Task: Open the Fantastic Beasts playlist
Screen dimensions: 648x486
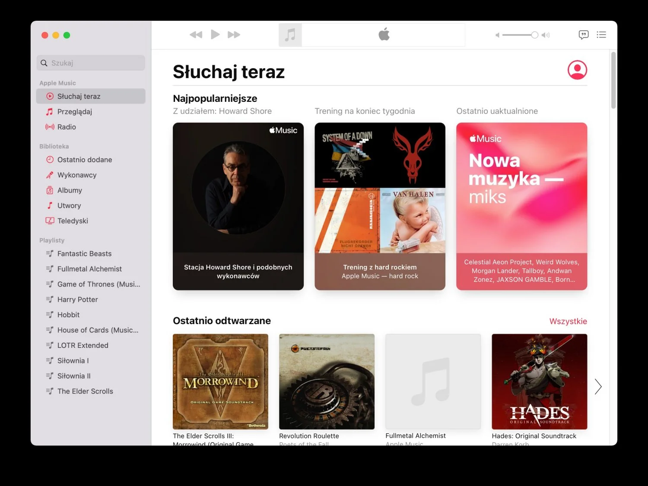Action: coord(91,254)
